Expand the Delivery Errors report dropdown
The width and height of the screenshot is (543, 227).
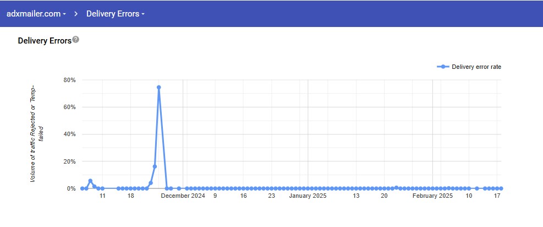[116, 14]
